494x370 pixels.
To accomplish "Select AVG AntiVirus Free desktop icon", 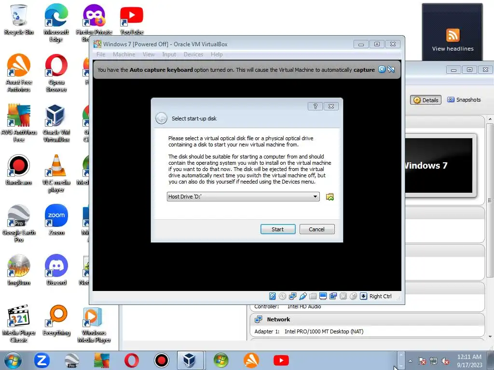I will pyautogui.click(x=19, y=123).
